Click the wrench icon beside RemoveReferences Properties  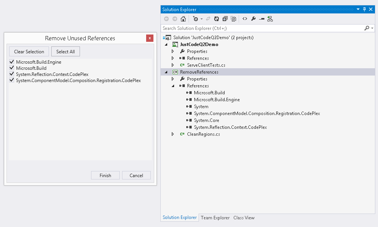tap(182, 79)
